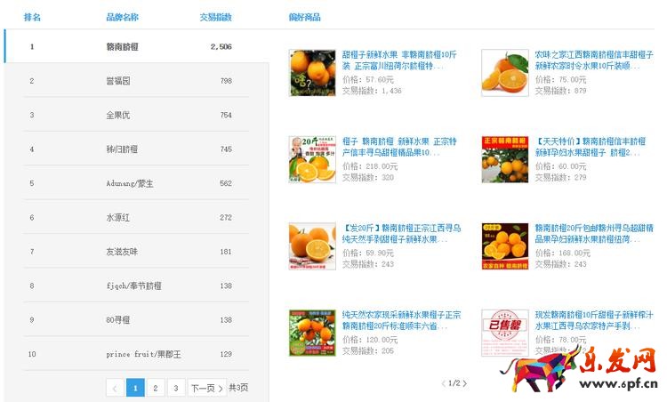Open the 纯天然农家现采 product title link
This screenshot has height=402, width=667.
402,320
